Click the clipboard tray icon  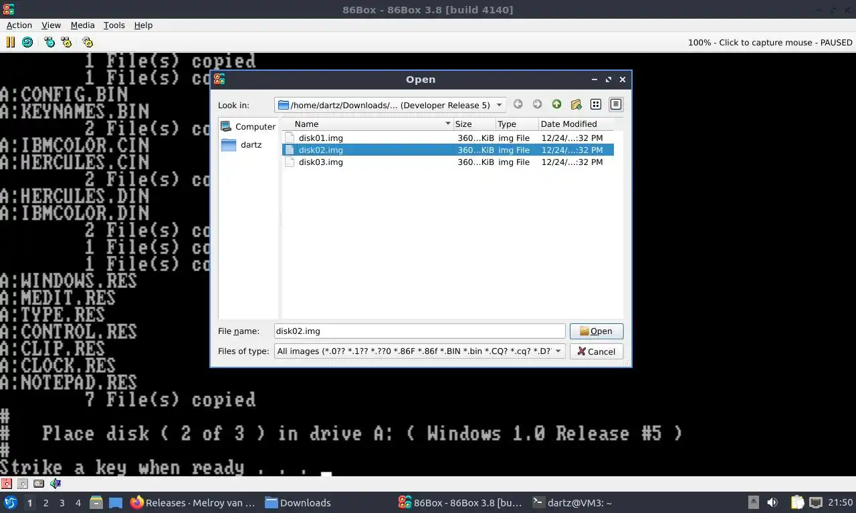[x=797, y=503]
